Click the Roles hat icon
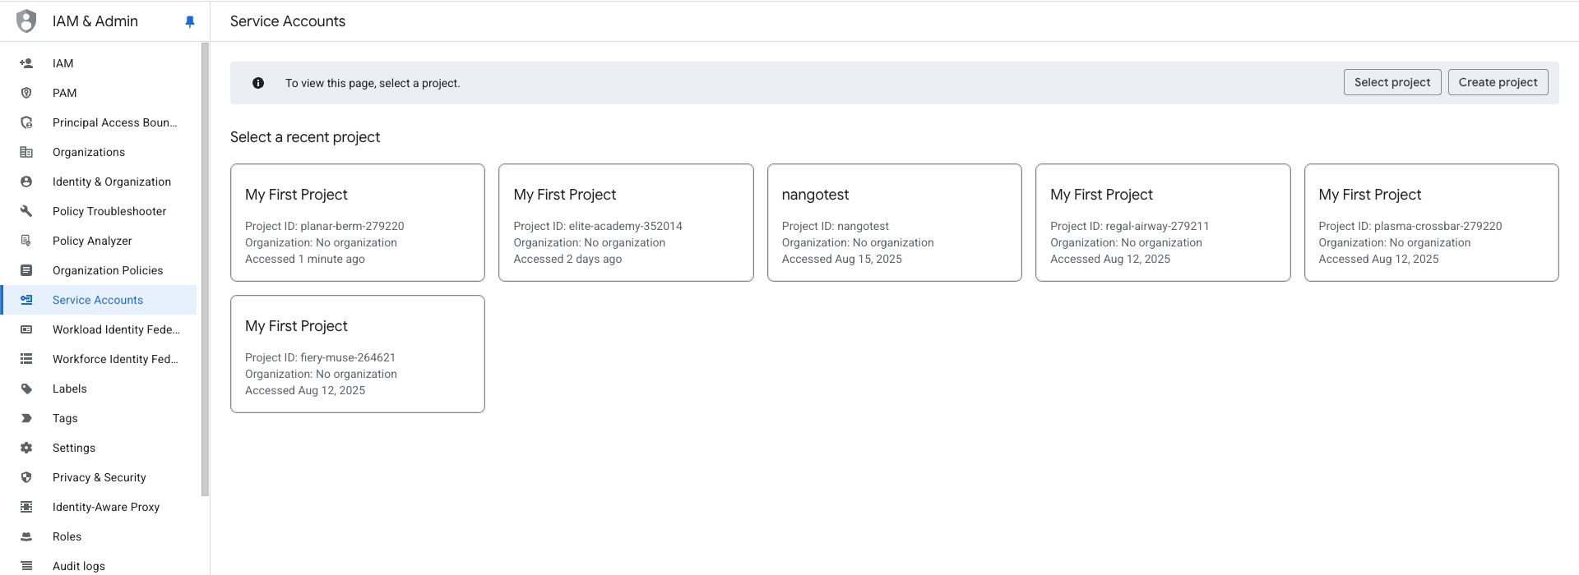The width and height of the screenshot is (1579, 575). click(x=26, y=536)
